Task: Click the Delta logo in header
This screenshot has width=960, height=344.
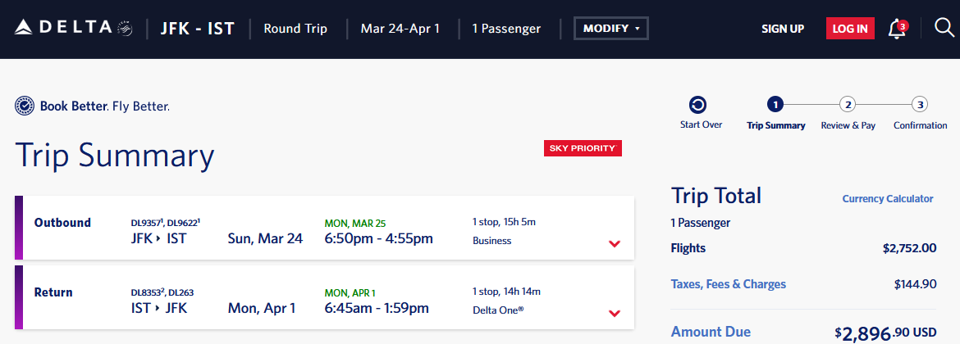Action: pos(64,28)
